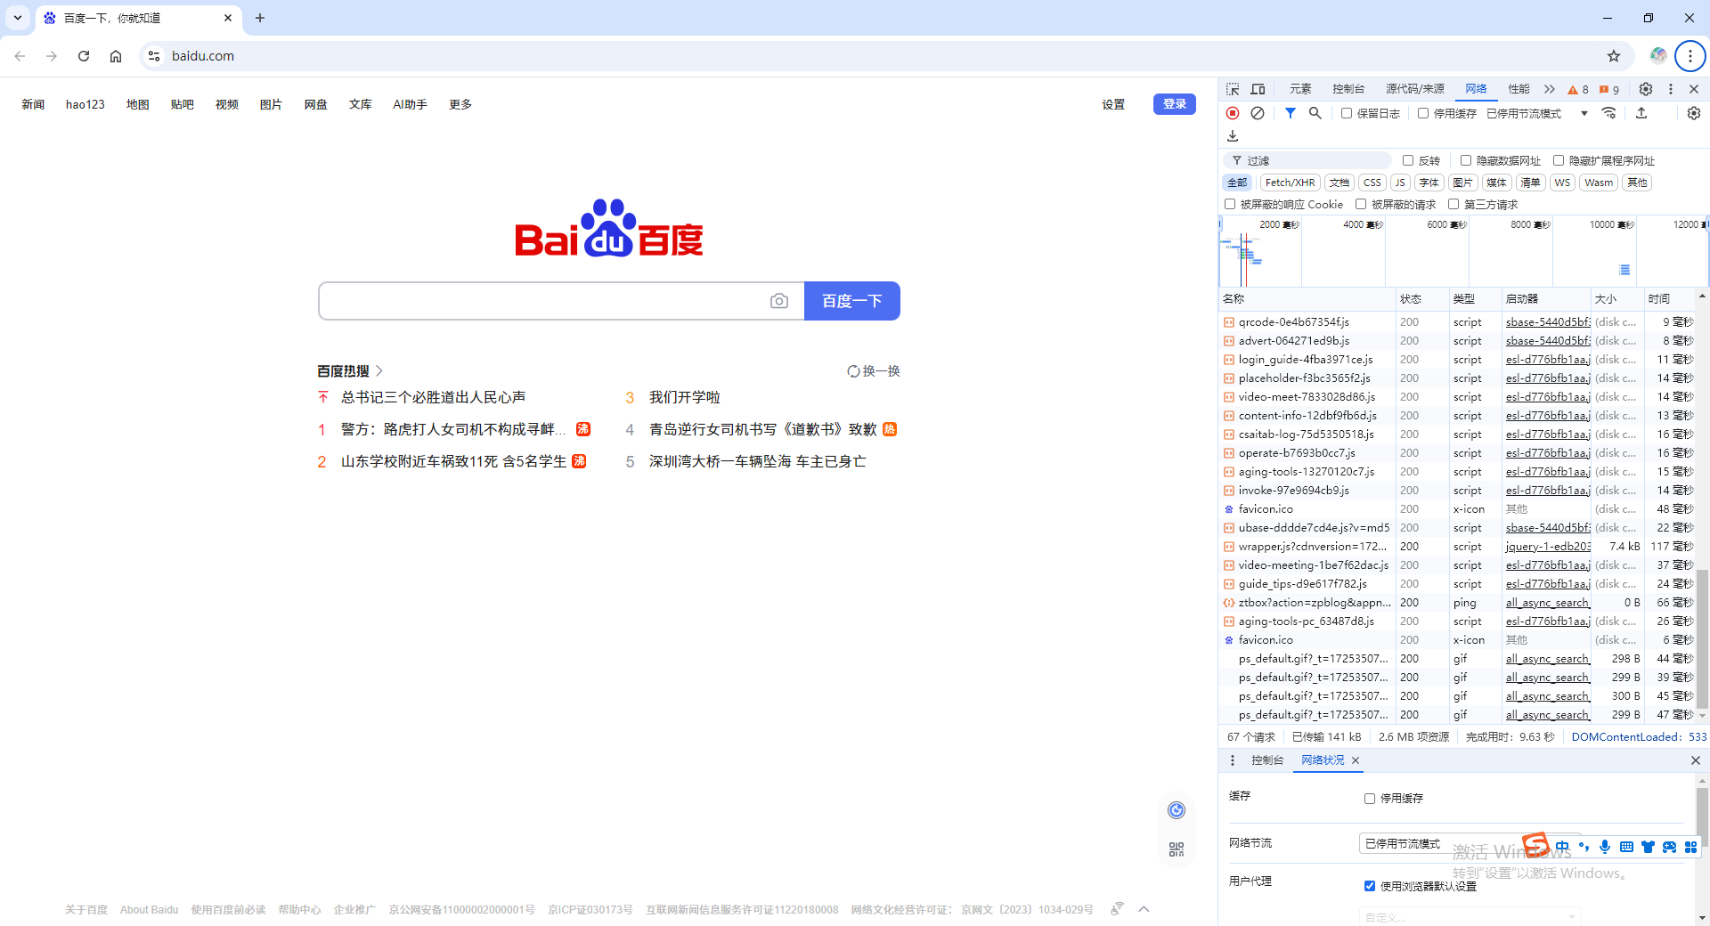Open network conditions wifi icon

coord(1608,113)
